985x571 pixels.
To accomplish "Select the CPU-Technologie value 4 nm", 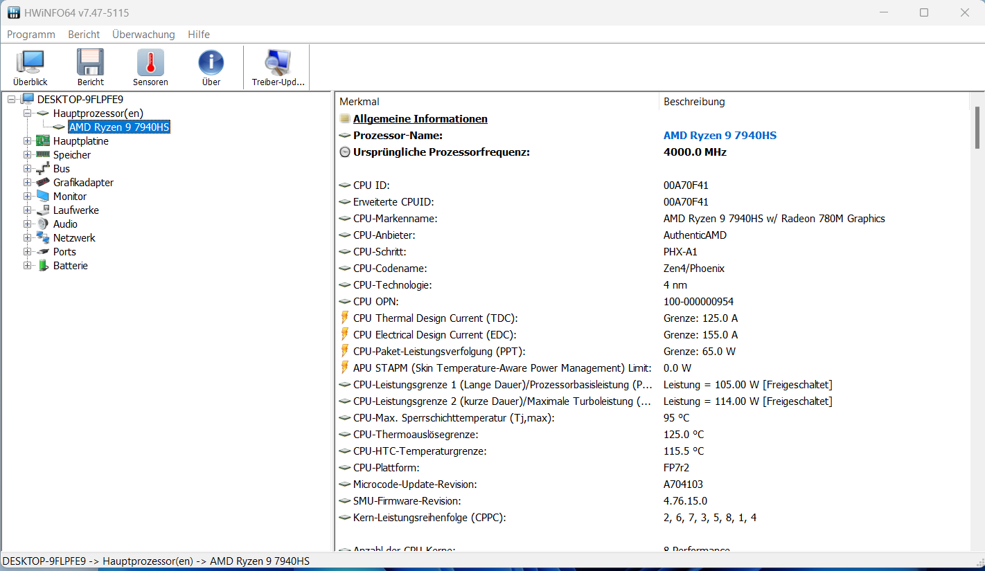I will 675,284.
